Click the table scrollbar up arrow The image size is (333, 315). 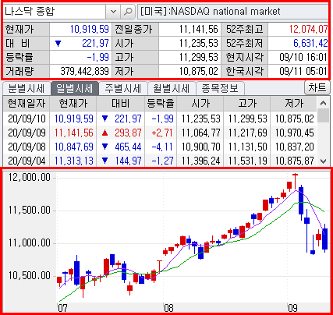pos(323,103)
